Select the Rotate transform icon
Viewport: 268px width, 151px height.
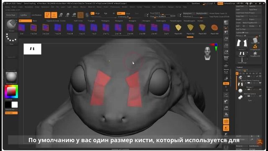pyautogui.click(x=74, y=15)
